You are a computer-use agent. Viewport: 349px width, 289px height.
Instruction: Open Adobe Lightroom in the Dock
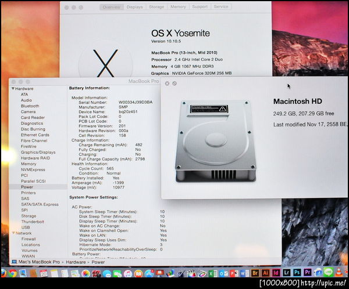(286, 272)
